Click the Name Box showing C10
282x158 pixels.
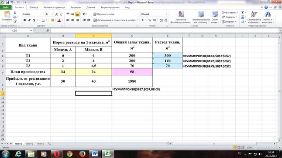(x=15, y=30)
